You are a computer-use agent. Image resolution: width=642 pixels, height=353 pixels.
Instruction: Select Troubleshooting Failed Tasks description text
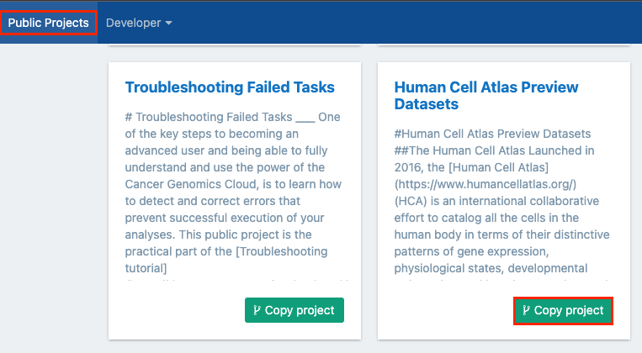point(234,196)
